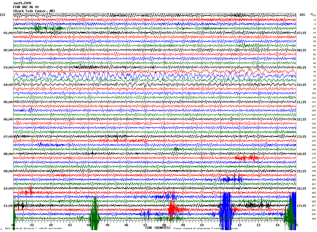This screenshot has height=232, width=317.
Task: Click the "07:15" UTC time label
Action: pyautogui.click(x=302, y=33)
